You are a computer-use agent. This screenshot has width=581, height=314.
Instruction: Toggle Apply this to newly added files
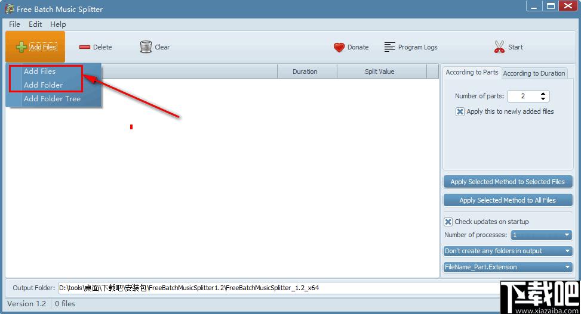[x=460, y=111]
